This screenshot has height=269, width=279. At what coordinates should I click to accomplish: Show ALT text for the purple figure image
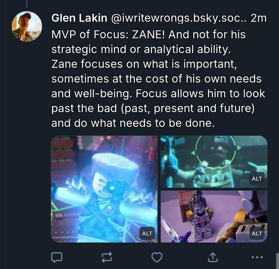(x=257, y=233)
